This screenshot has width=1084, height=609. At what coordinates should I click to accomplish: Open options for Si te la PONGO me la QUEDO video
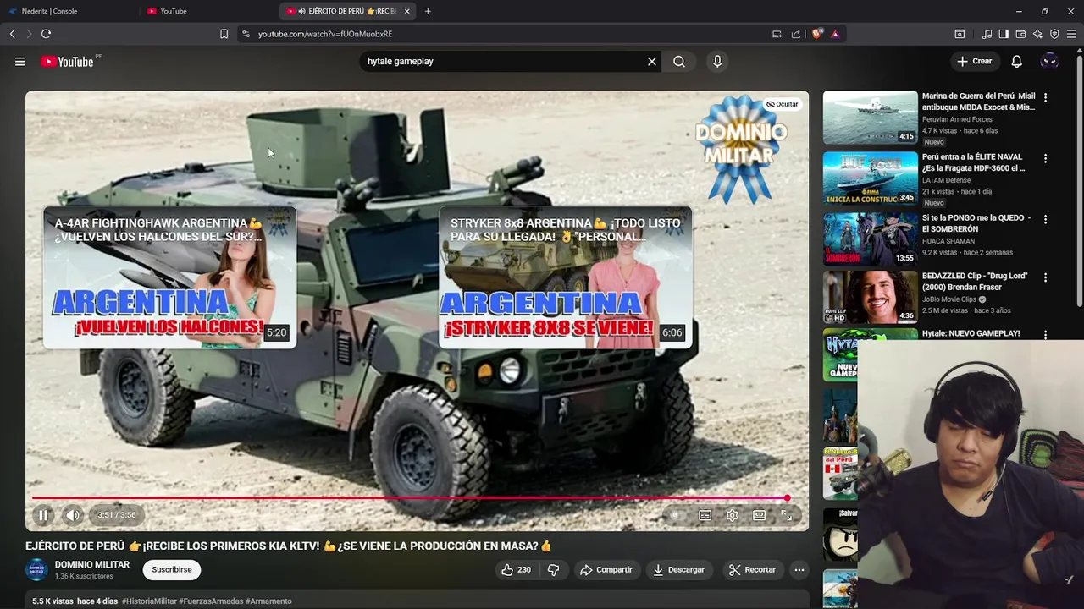[x=1045, y=219]
